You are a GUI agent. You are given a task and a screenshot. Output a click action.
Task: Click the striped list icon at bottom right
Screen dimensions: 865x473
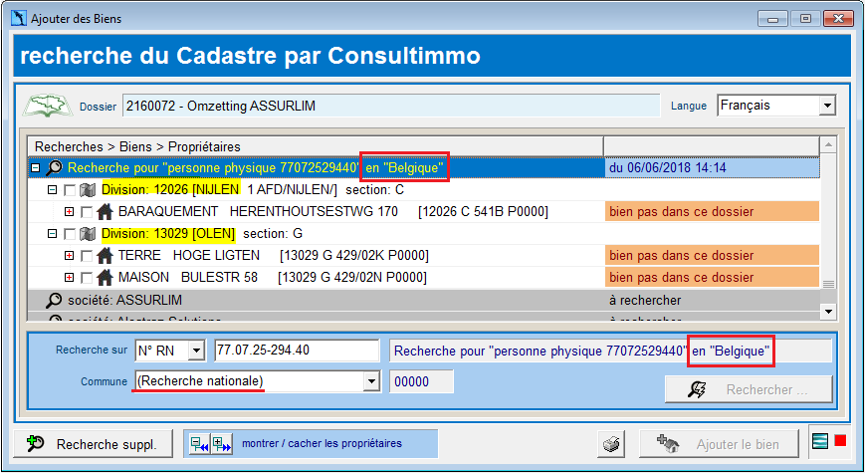pyautogui.click(x=820, y=441)
